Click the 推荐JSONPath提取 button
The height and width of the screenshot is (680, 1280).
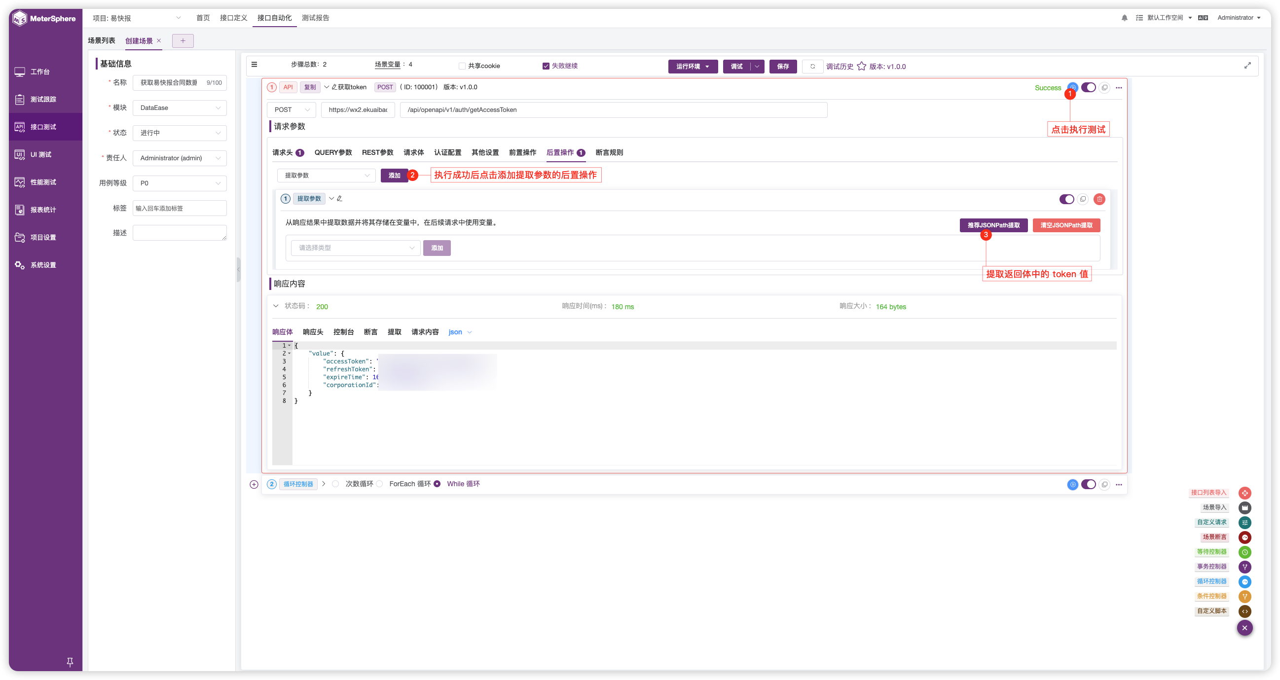(x=993, y=225)
